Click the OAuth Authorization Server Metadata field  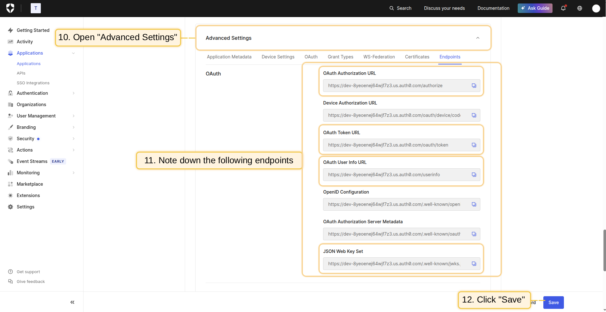coord(394,234)
